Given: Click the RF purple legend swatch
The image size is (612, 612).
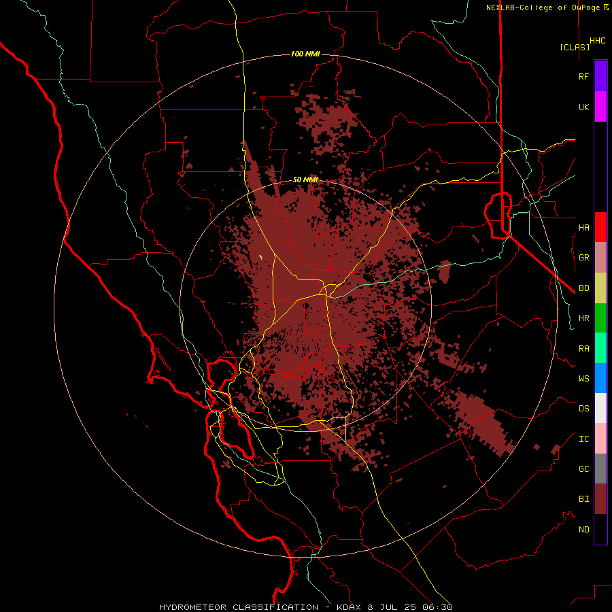Looking at the screenshot, I should pyautogui.click(x=600, y=76).
